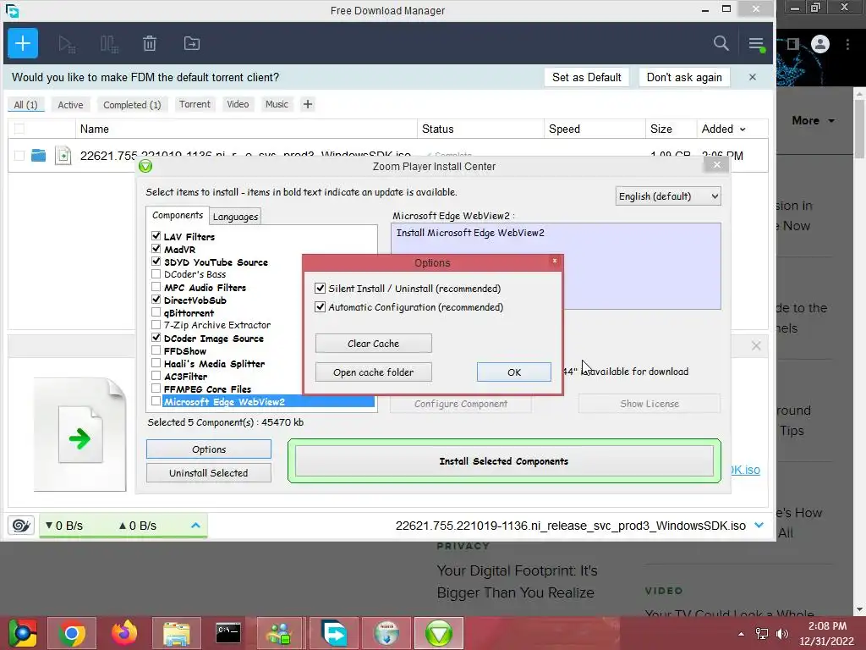Screen dimensions: 866x650
Task: Select the Completed (1) tab
Action: tap(132, 104)
